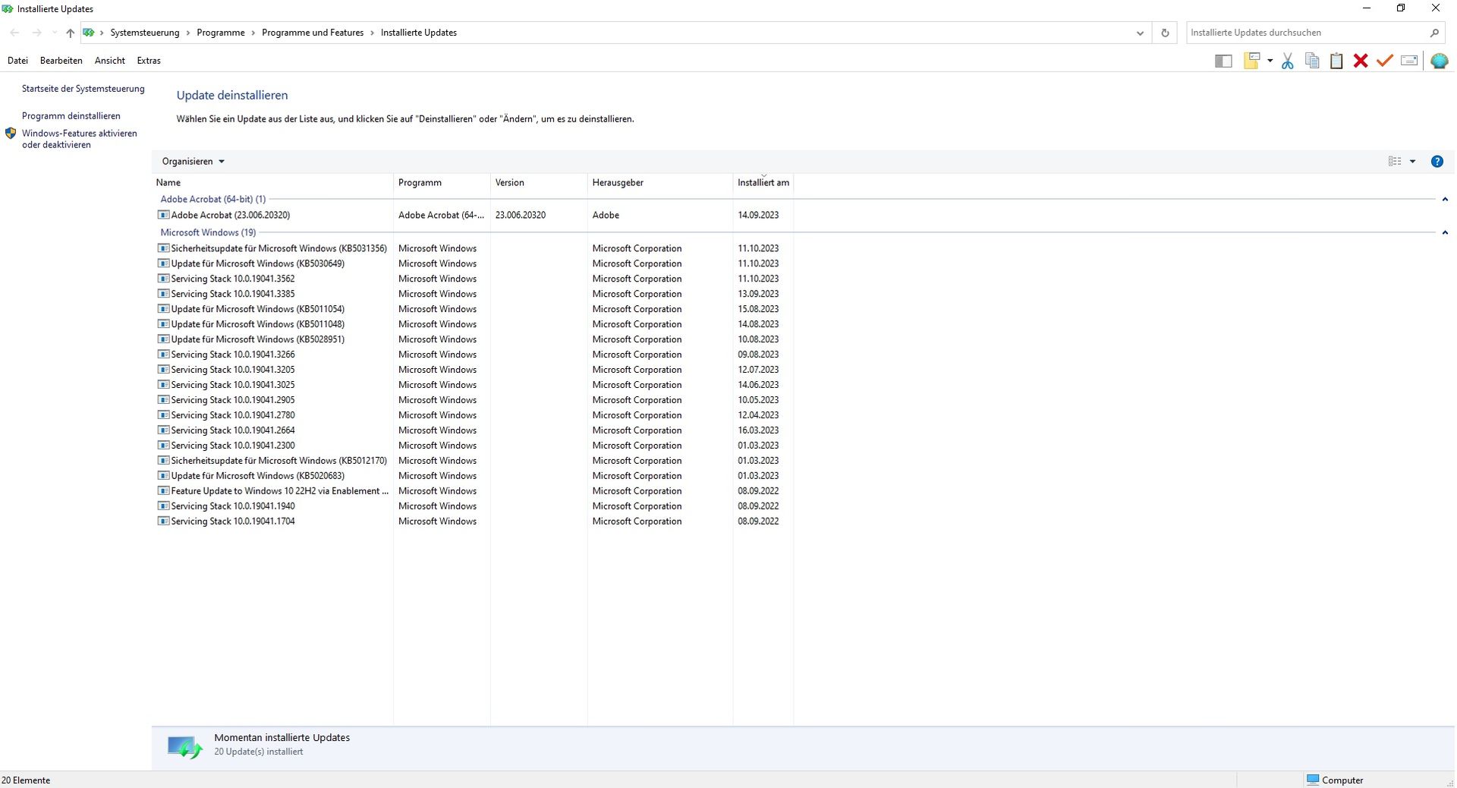Open the Ansicht menu
This screenshot has height=788, width=1457.
109,61
